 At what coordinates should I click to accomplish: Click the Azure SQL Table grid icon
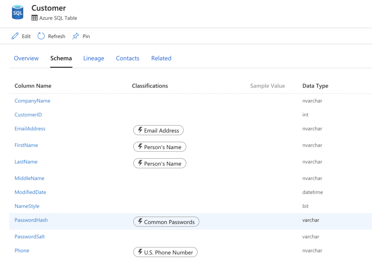35,18
